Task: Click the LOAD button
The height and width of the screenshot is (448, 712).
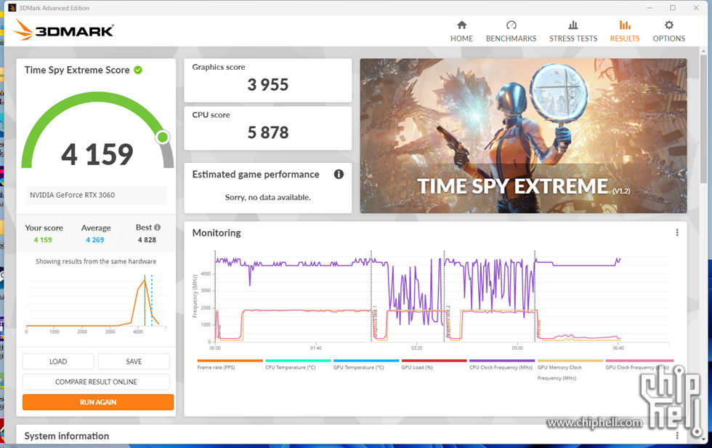Action: (58, 361)
